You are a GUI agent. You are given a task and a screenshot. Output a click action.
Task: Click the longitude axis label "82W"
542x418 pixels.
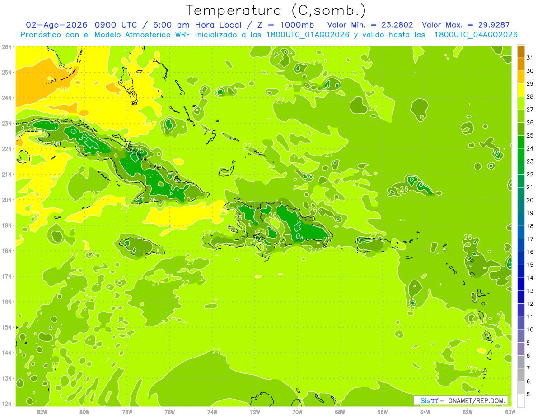[x=42, y=412]
